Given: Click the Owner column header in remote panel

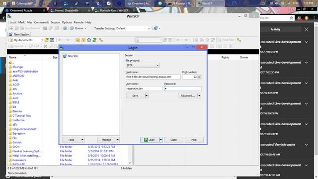Looking at the screenshot, I should click(244, 58).
